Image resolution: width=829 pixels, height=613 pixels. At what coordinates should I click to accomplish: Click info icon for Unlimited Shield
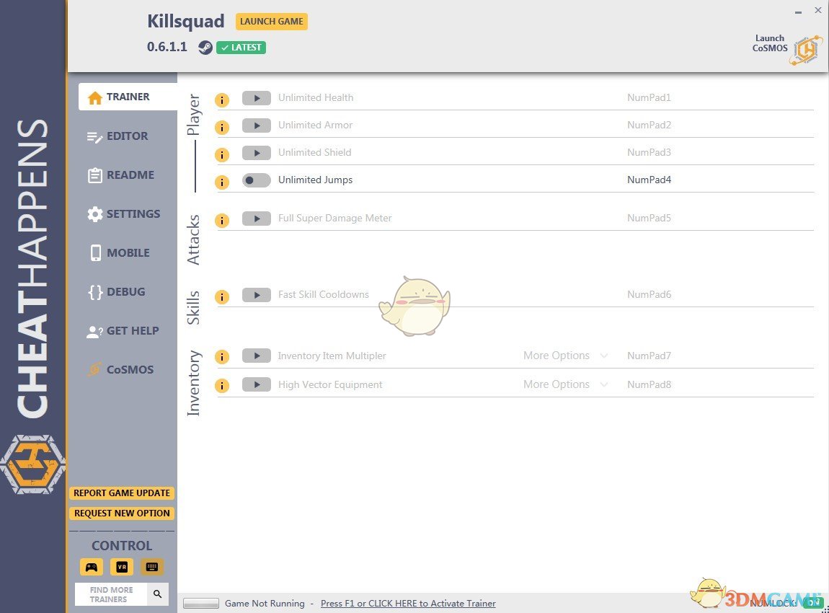point(222,154)
